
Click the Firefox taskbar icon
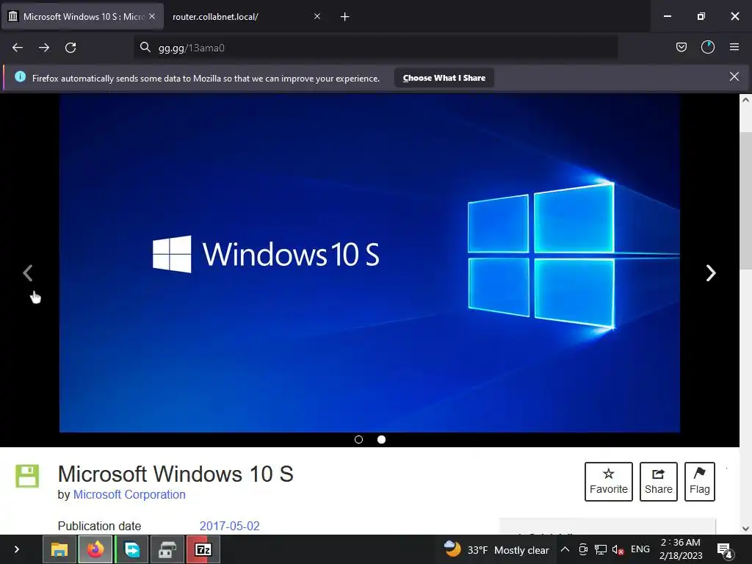tap(95, 549)
